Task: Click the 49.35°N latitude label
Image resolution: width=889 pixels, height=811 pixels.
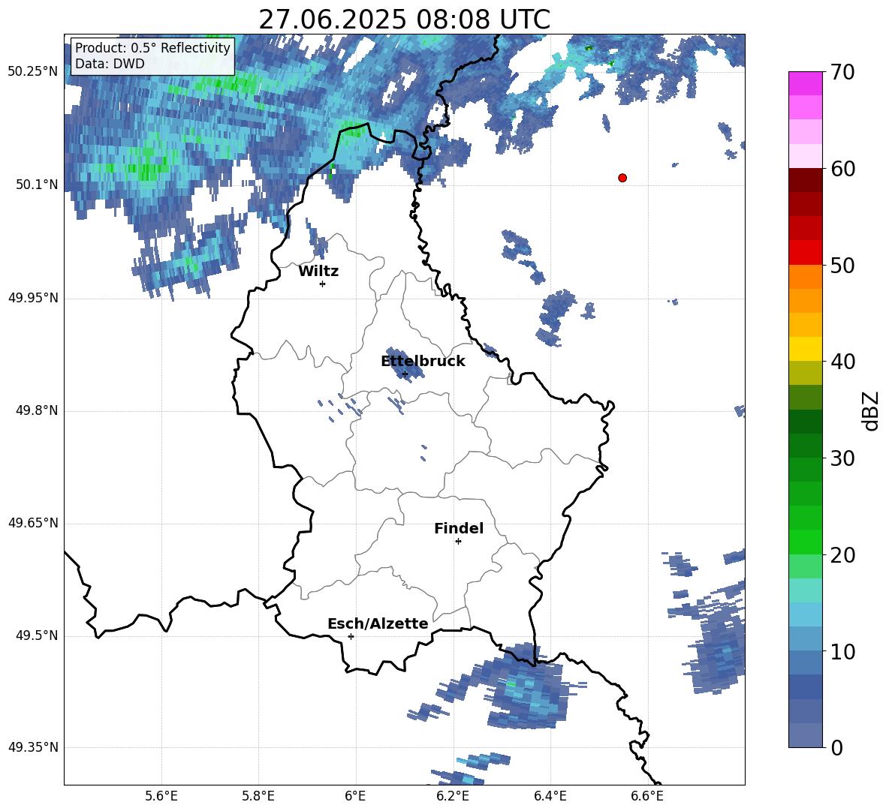Action: 33,747
